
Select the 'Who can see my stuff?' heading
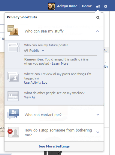[x=44, y=31]
